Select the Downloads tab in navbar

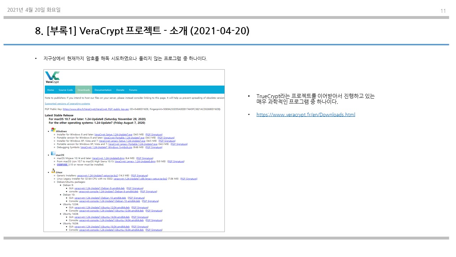[x=84, y=90]
